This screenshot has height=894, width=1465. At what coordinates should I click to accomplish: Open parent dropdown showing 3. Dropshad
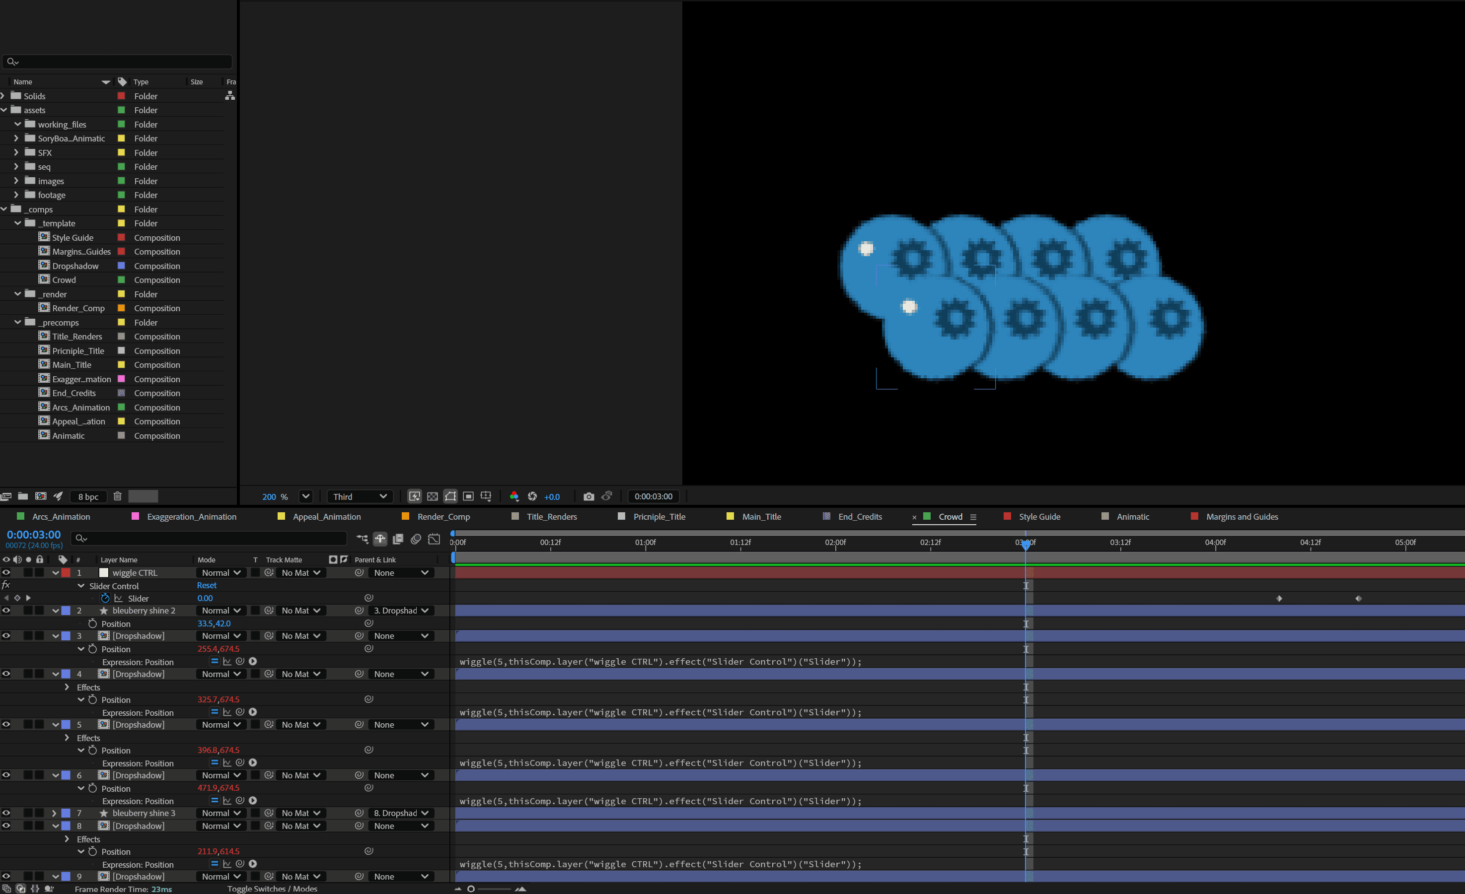pos(401,611)
